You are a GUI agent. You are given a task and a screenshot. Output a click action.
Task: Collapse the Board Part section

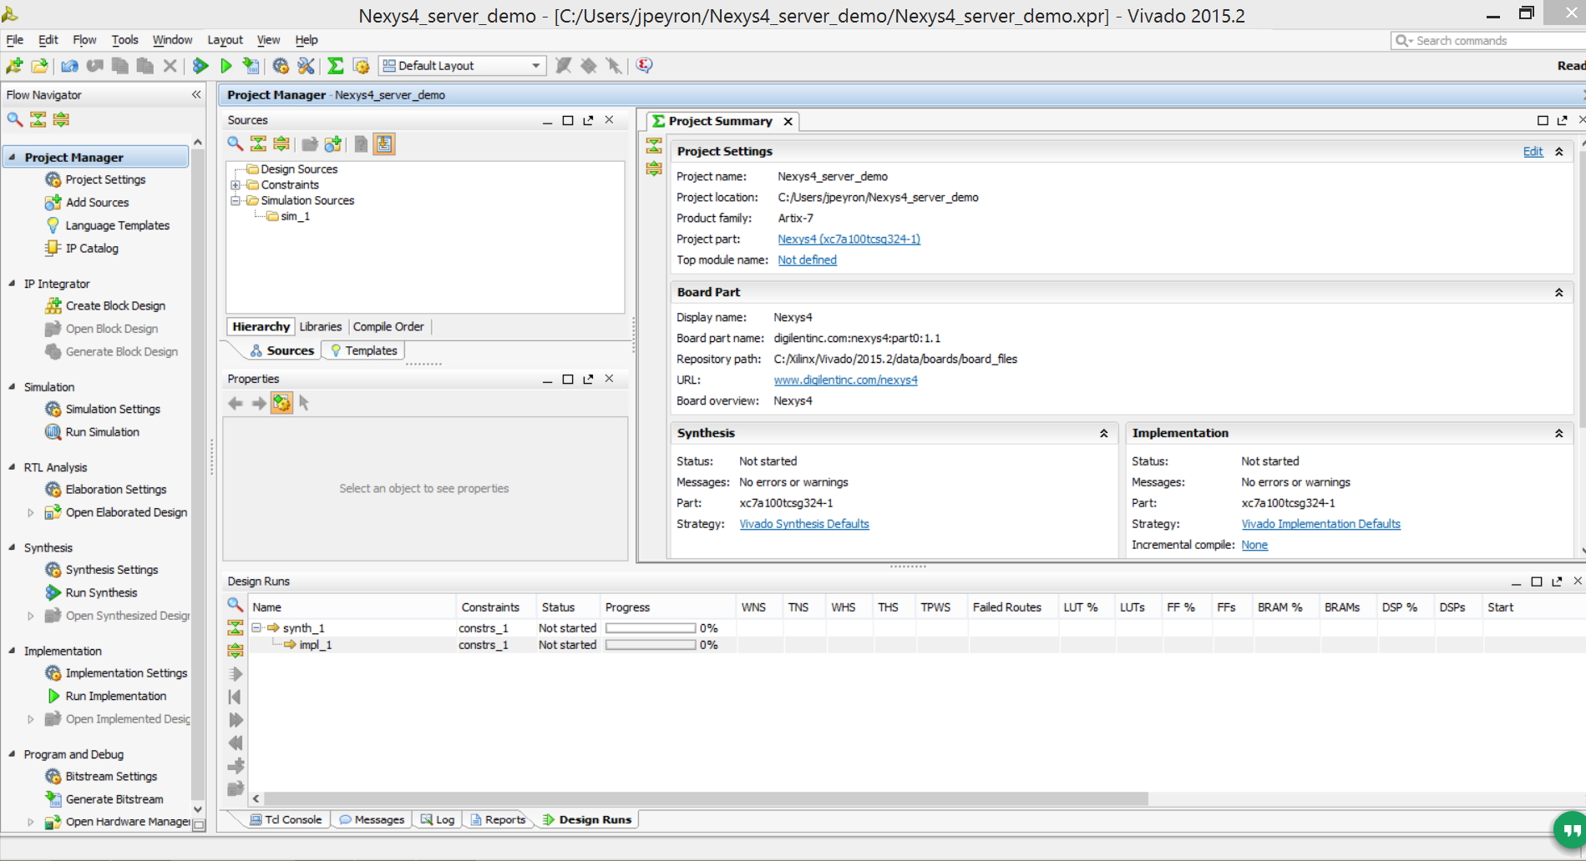pos(1558,293)
